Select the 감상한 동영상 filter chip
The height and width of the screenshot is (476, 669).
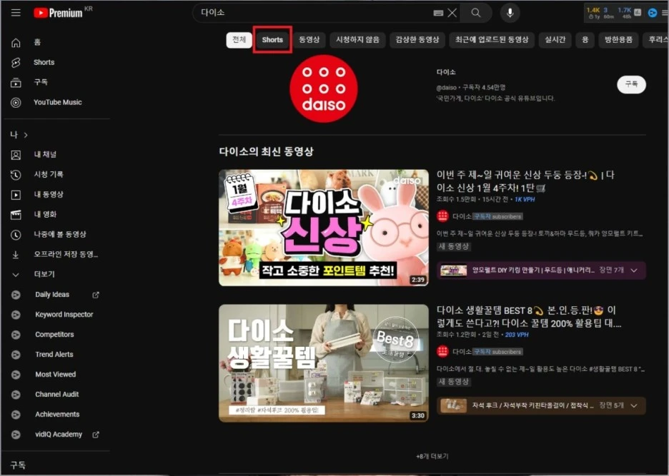point(417,40)
